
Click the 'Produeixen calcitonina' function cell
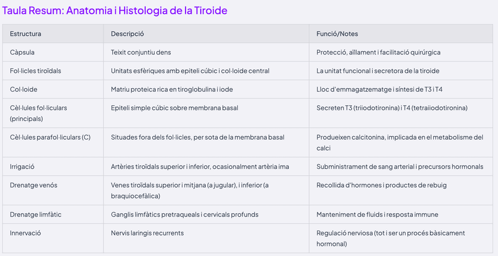pyautogui.click(x=399, y=142)
